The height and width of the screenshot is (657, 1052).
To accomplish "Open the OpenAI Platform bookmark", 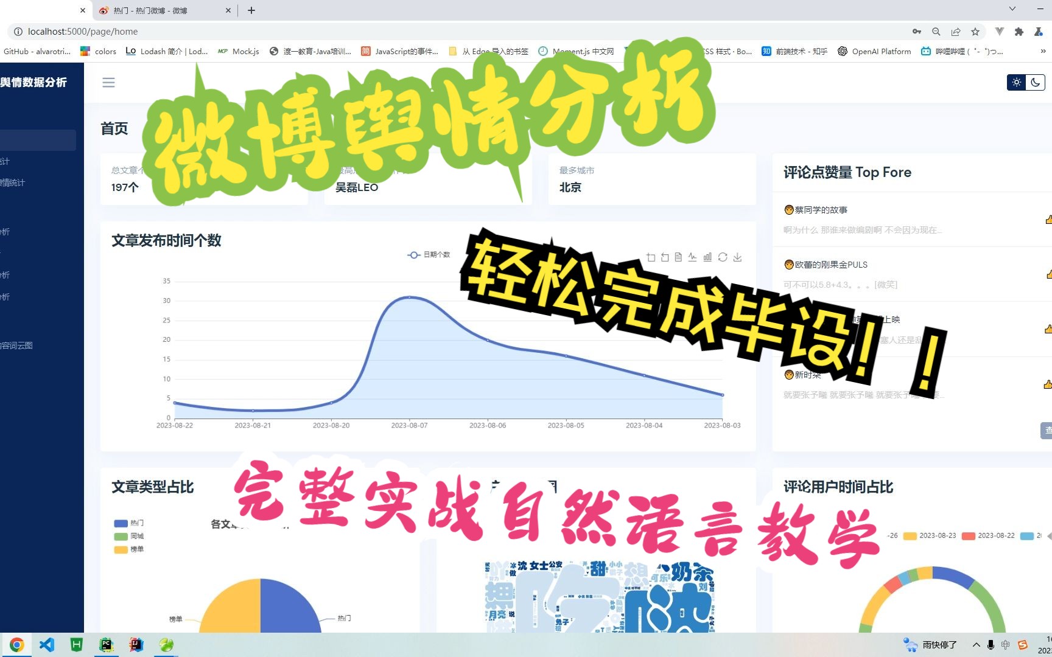I will pos(874,52).
